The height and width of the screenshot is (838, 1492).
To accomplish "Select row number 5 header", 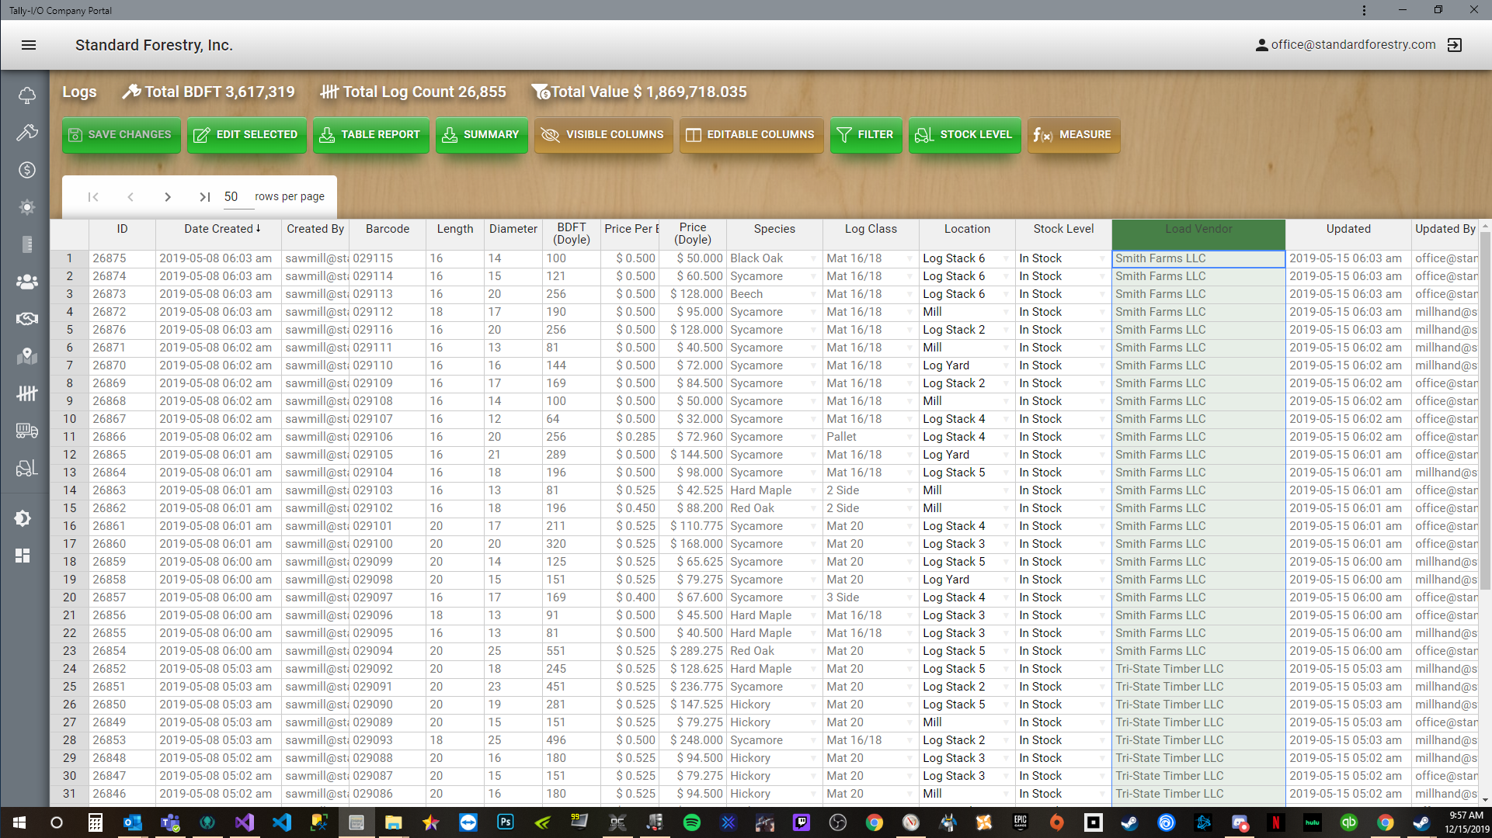I will click(69, 330).
